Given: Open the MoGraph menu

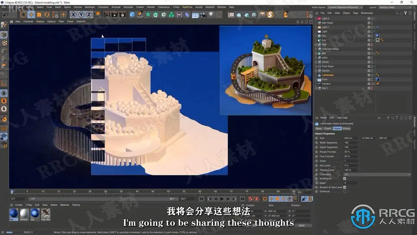Looking at the screenshot, I should [x=90, y=7].
